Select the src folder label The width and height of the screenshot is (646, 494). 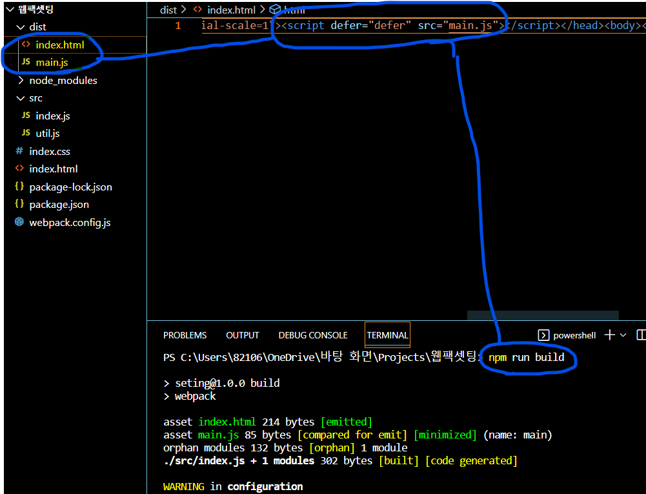point(35,98)
